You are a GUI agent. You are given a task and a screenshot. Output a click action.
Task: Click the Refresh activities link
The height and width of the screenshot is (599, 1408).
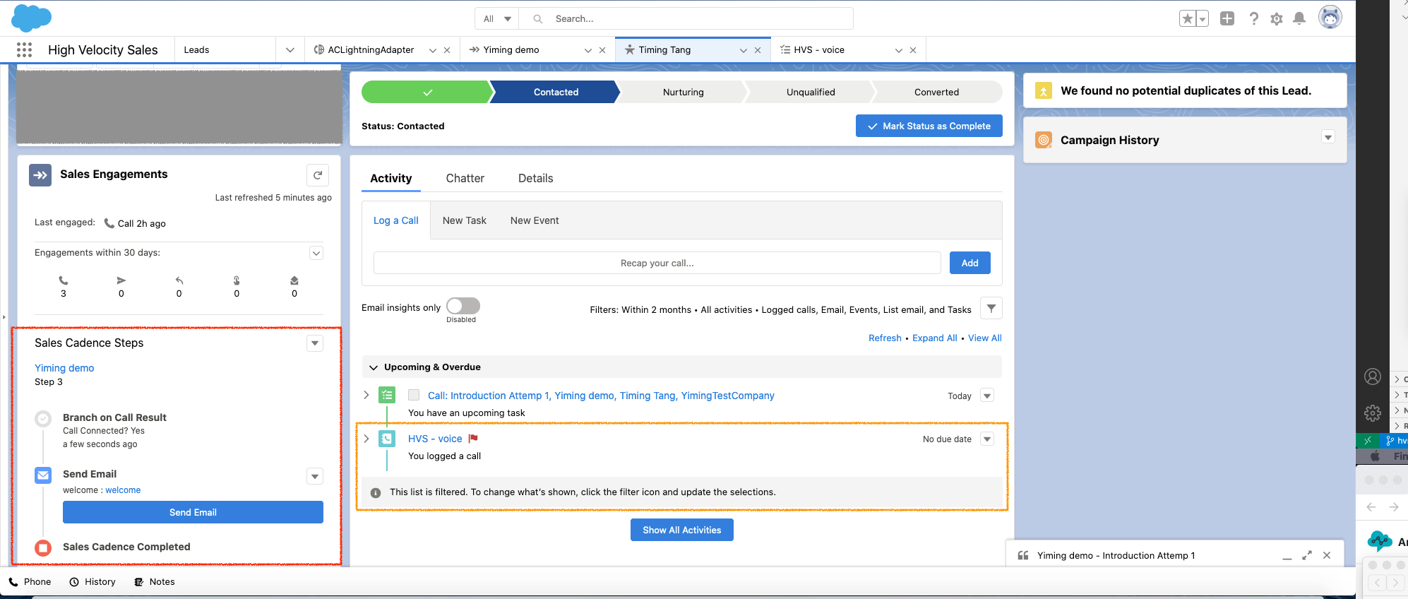[x=885, y=338]
